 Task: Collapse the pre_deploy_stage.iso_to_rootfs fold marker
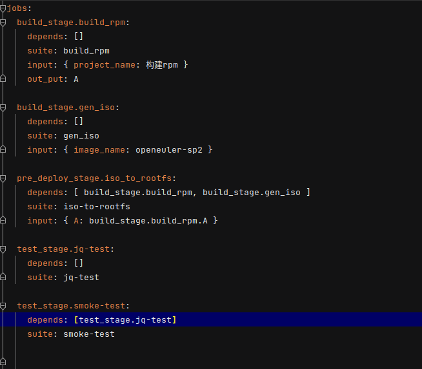point(3,178)
